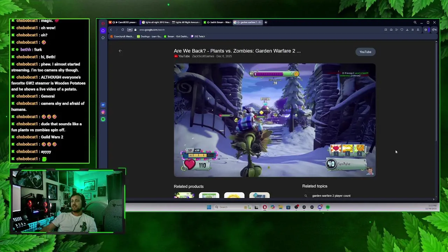The image size is (448, 252).
Task: Open the second related product thumbnail
Action: coord(209,195)
